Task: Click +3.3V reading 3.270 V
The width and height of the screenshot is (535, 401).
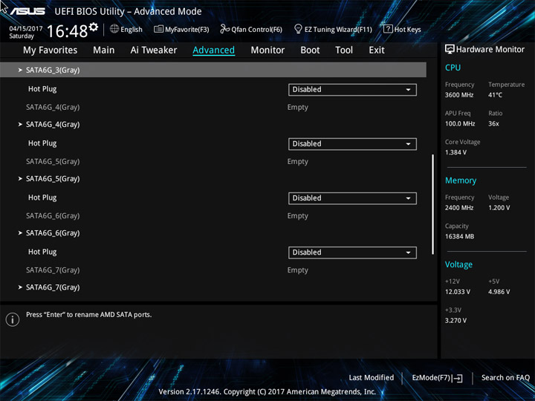Action: coord(455,321)
